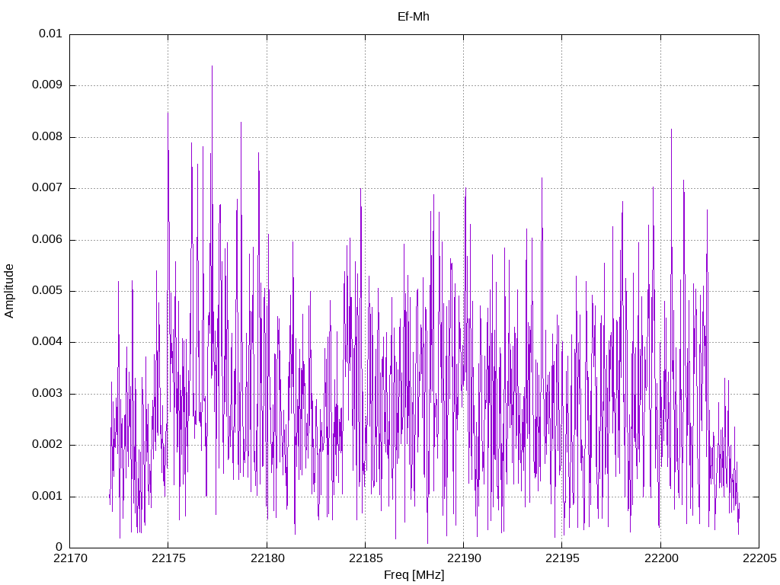Click the x-axis tick label 22190

click(464, 558)
